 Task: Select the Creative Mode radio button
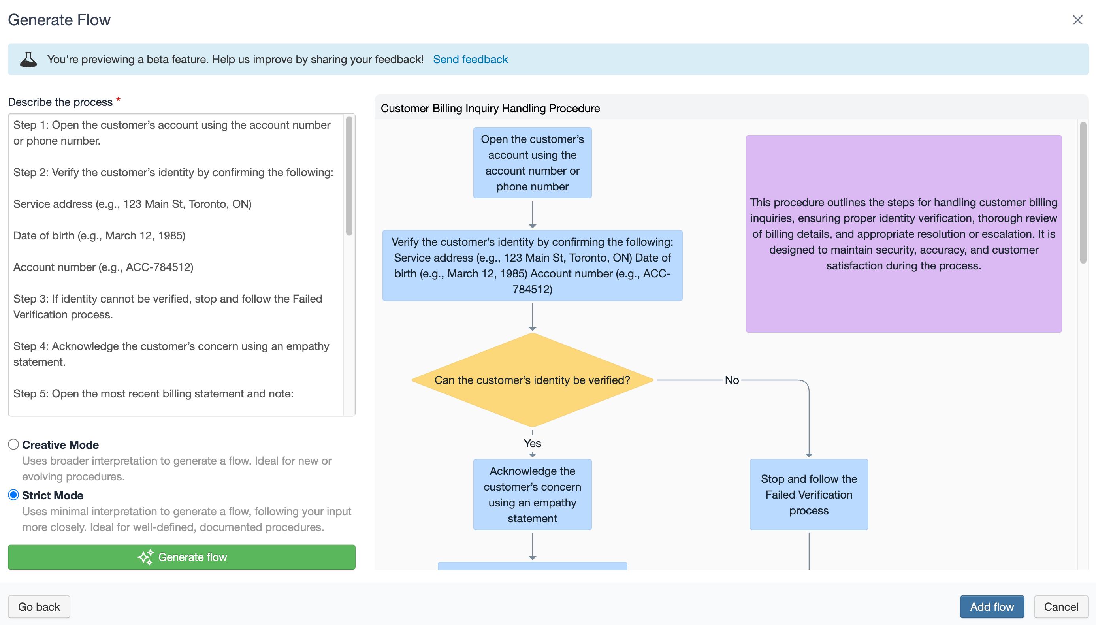[x=14, y=444]
